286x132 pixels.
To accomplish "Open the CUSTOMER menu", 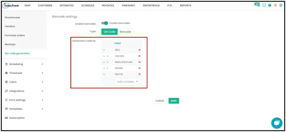I will tap(45, 6).
